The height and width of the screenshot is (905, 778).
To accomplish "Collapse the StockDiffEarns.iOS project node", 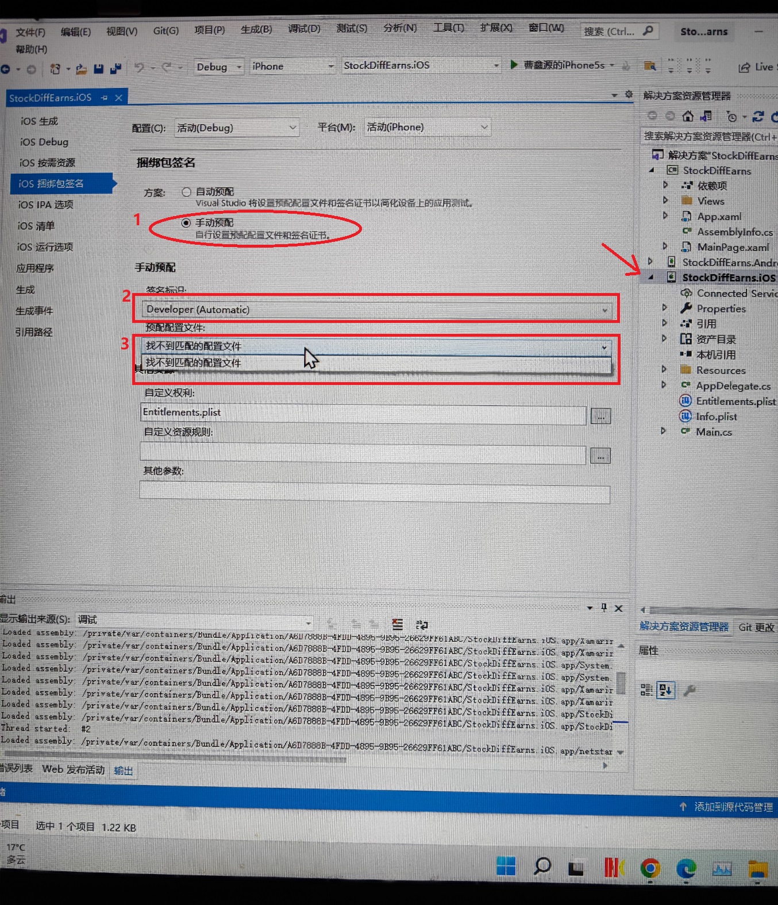I will (650, 277).
